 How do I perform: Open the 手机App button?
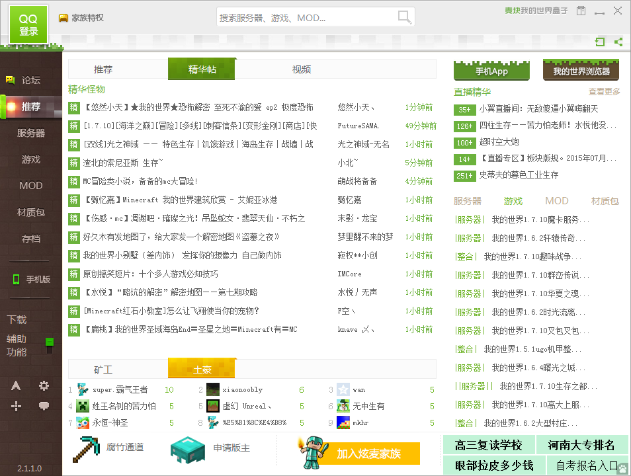point(491,71)
